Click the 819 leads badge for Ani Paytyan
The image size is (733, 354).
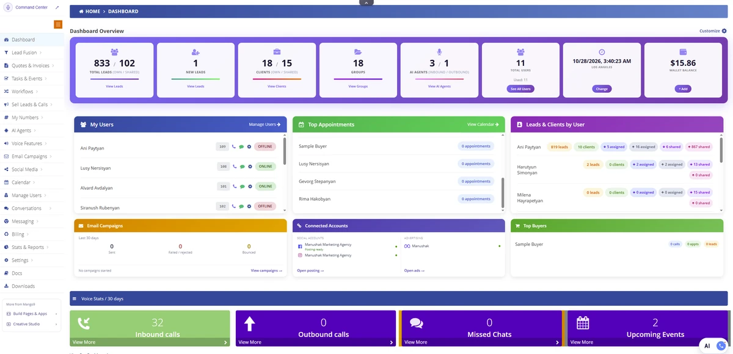click(560, 147)
